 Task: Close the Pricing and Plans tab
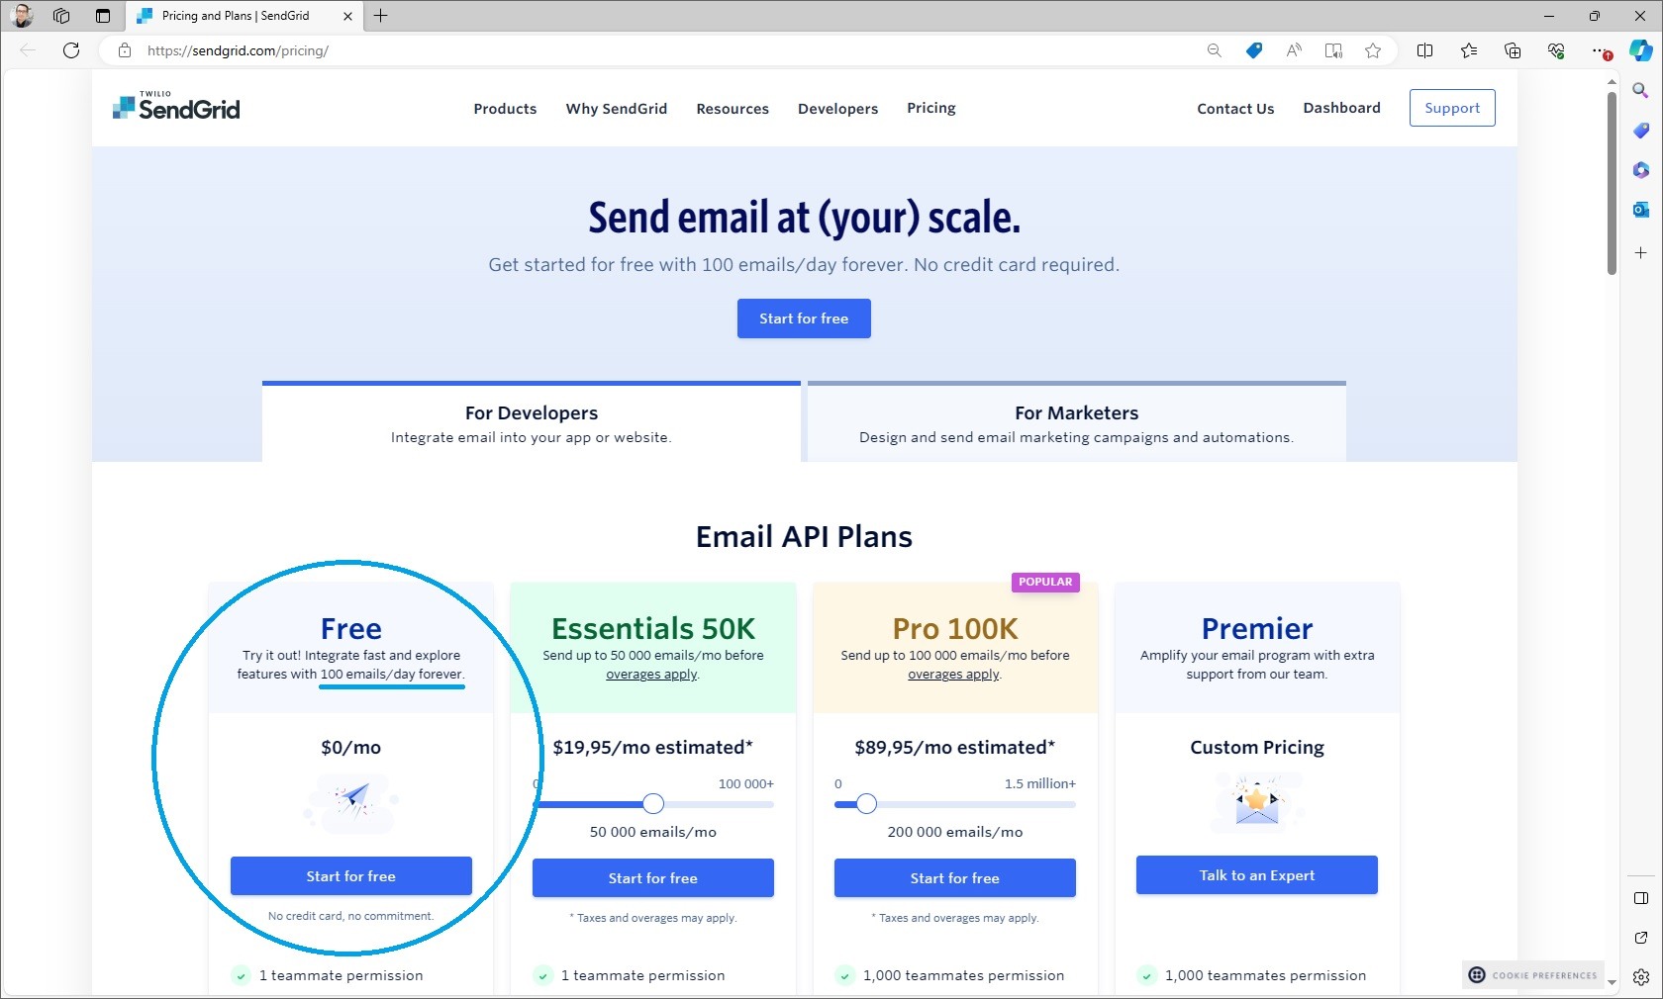pos(347,16)
